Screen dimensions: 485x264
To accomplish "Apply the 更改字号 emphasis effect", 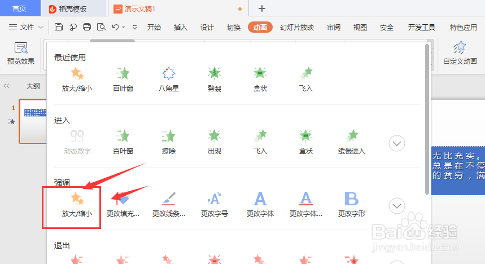I will click(x=215, y=205).
